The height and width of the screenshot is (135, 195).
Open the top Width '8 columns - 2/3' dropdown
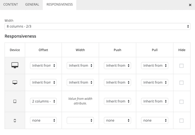click(x=97, y=26)
